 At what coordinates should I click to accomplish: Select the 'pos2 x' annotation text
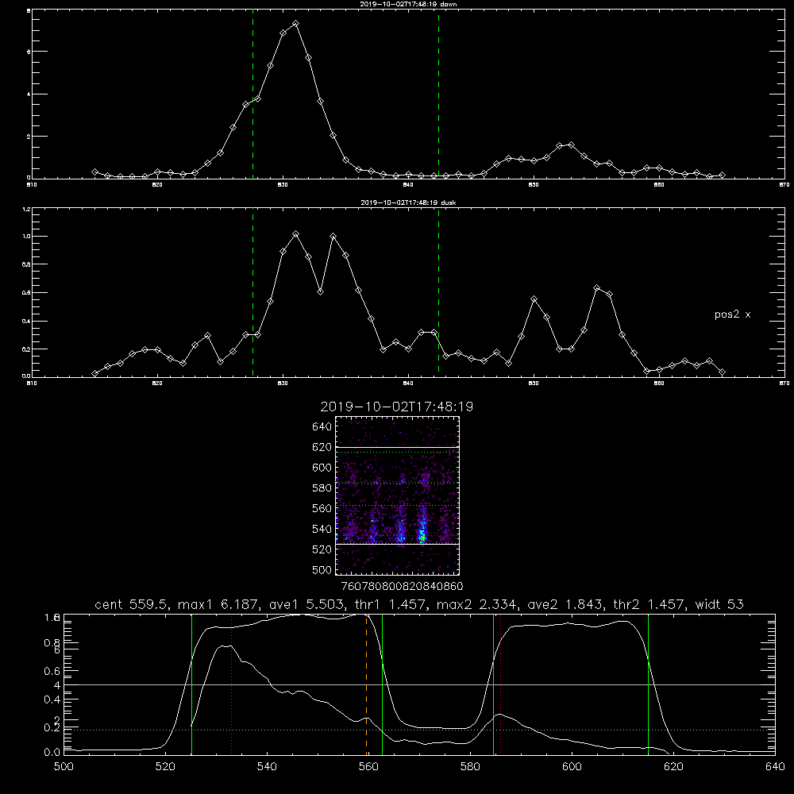(x=732, y=314)
